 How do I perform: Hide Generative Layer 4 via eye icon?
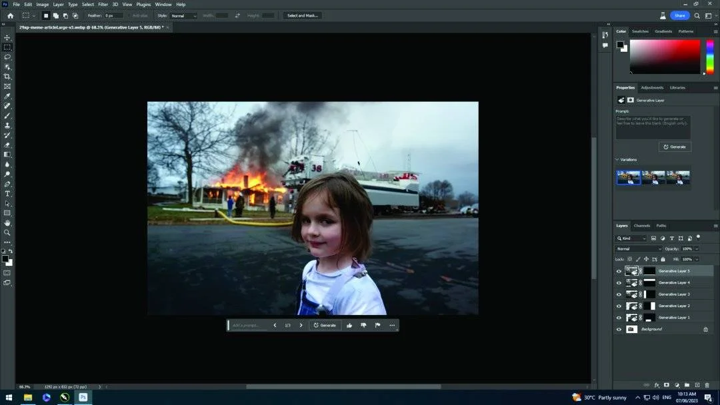619,282
